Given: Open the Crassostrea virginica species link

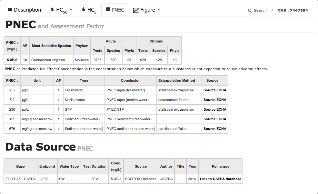Looking at the screenshot, I should tap(48, 60).
